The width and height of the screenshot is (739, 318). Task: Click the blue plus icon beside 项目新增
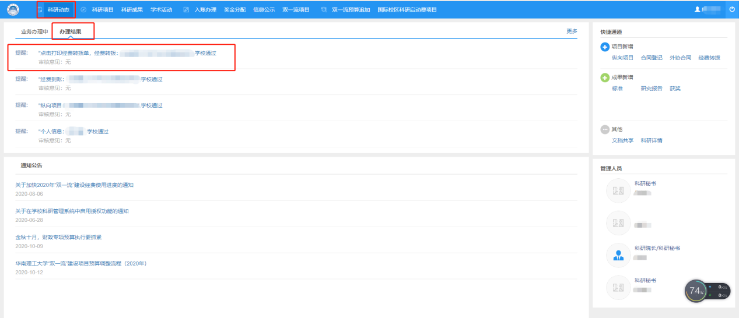coord(605,47)
